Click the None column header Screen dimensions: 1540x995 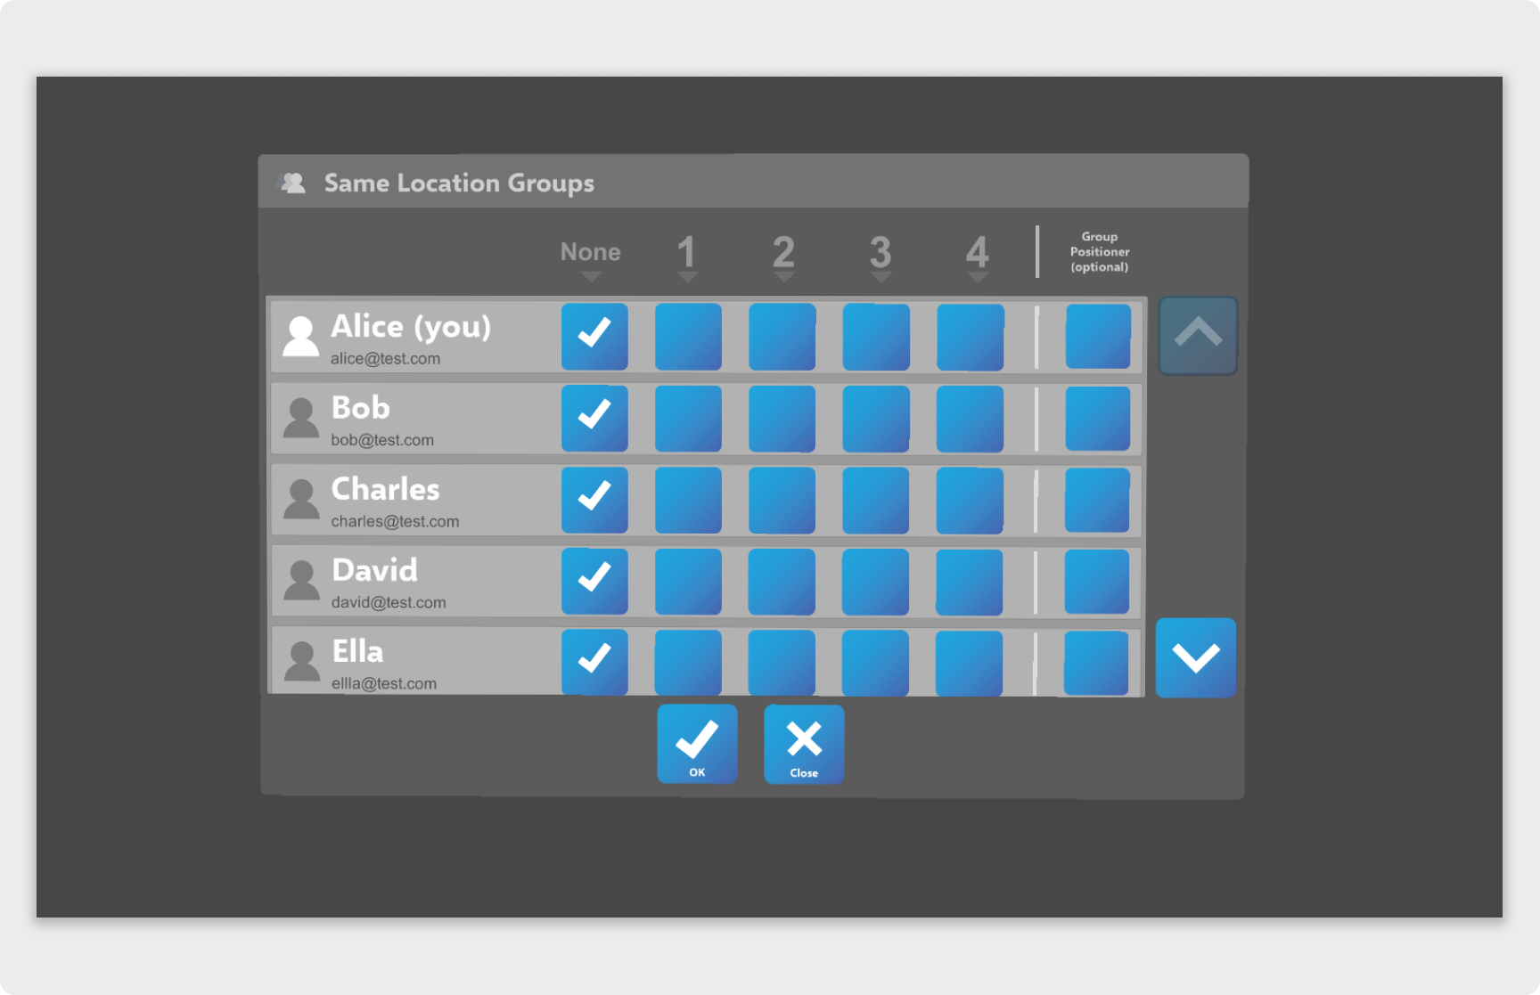[x=590, y=252]
